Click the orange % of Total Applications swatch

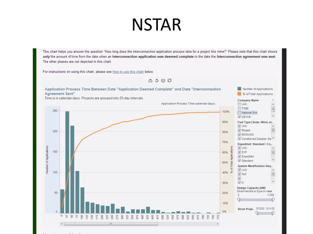tap(239, 94)
